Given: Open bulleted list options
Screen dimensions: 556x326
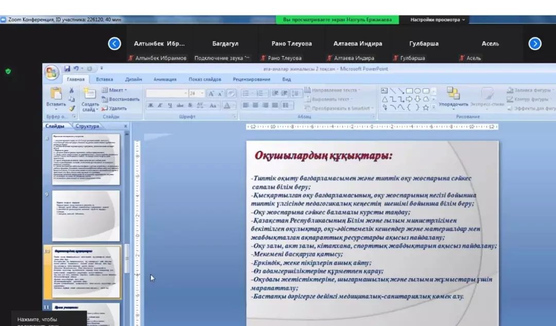Looking at the screenshot, I should (x=247, y=94).
